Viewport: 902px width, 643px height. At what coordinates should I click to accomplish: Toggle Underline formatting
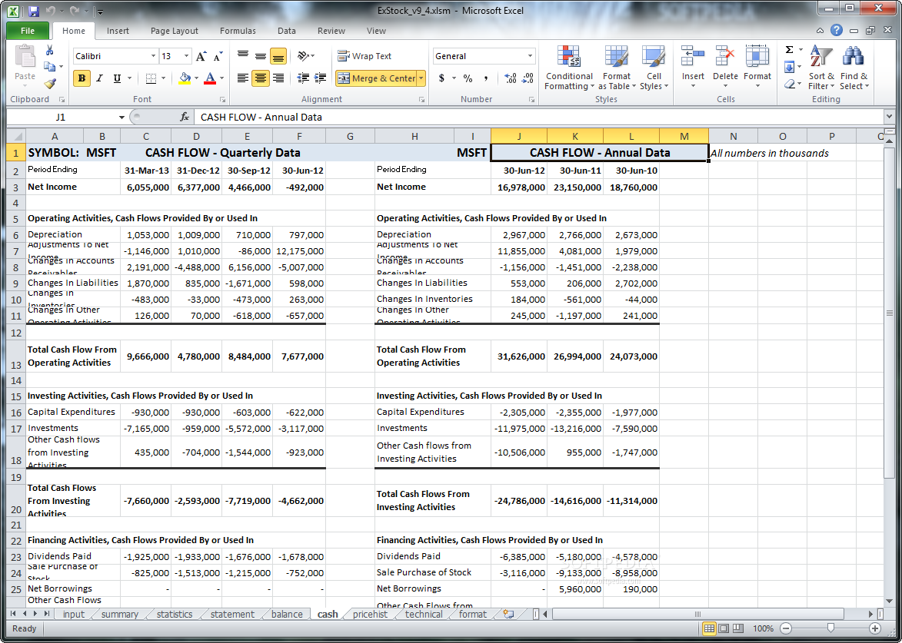coord(117,78)
